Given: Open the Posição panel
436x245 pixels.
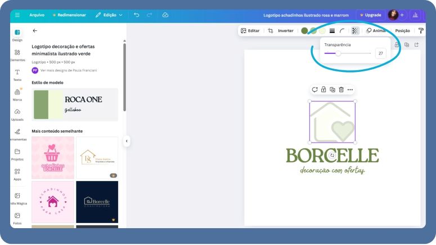Looking at the screenshot, I should 402,30.
